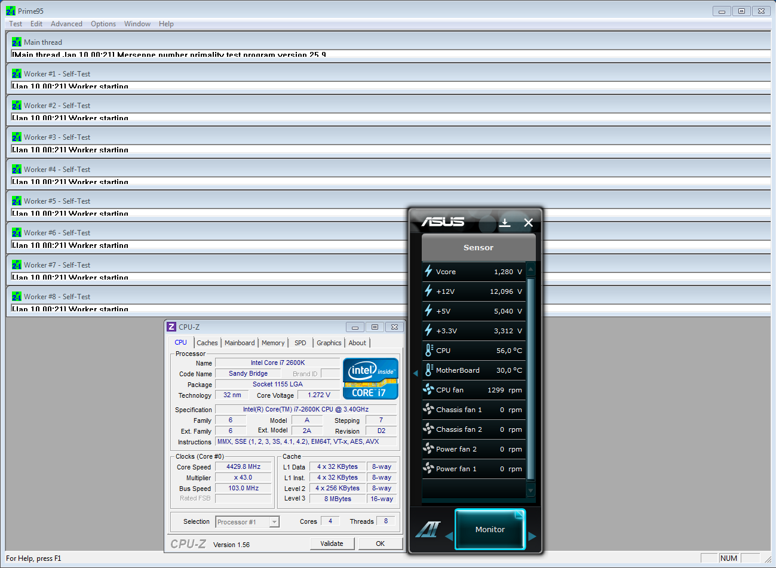Click the +5V lightning bolt icon

(428, 311)
